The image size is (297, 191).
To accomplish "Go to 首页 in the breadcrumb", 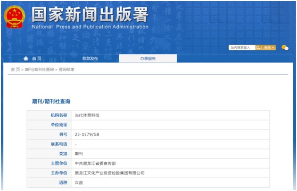I will tap(15, 70).
